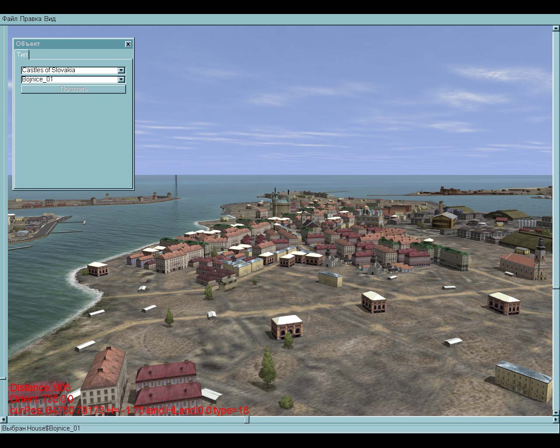Click the red "Distance: 905" readout

(x=40, y=388)
